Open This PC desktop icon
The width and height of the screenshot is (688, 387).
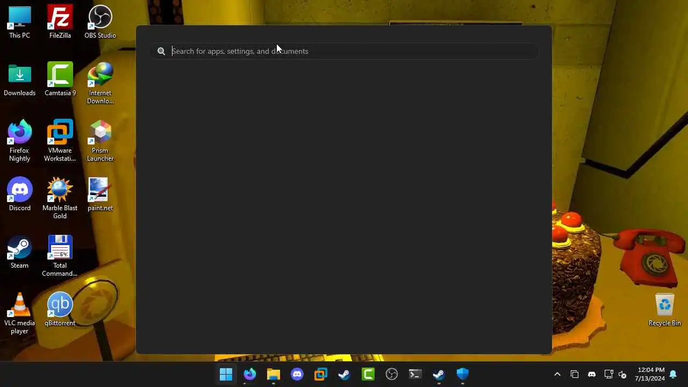click(19, 23)
